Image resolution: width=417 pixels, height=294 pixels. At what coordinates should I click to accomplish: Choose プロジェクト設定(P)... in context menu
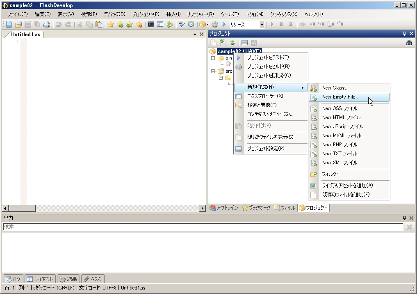coord(271,149)
